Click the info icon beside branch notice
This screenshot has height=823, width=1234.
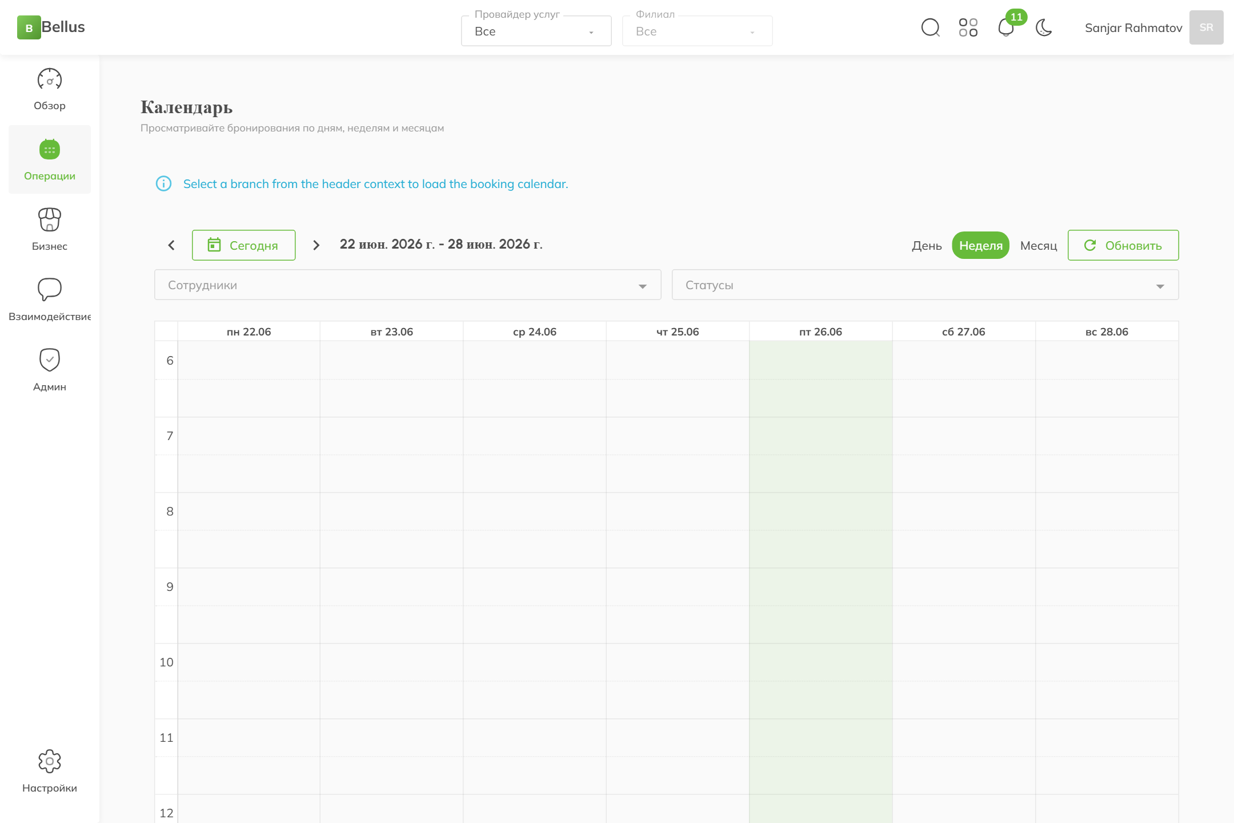click(163, 184)
